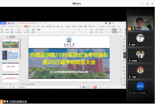Screen dimensions: 155x104
Task: Click the new slide icon in the ribbon
Action: [27, 30]
